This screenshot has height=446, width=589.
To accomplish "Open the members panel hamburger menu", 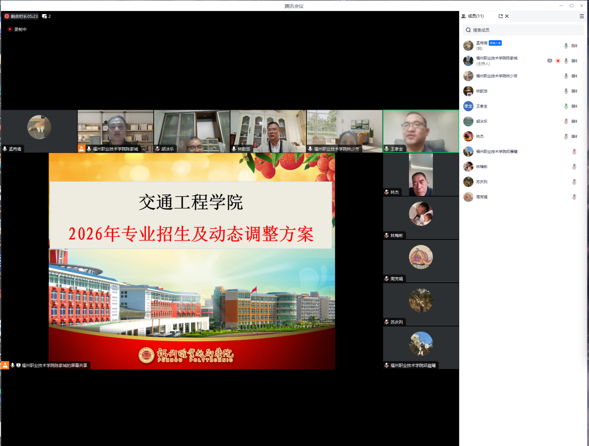I will click(581, 16).
